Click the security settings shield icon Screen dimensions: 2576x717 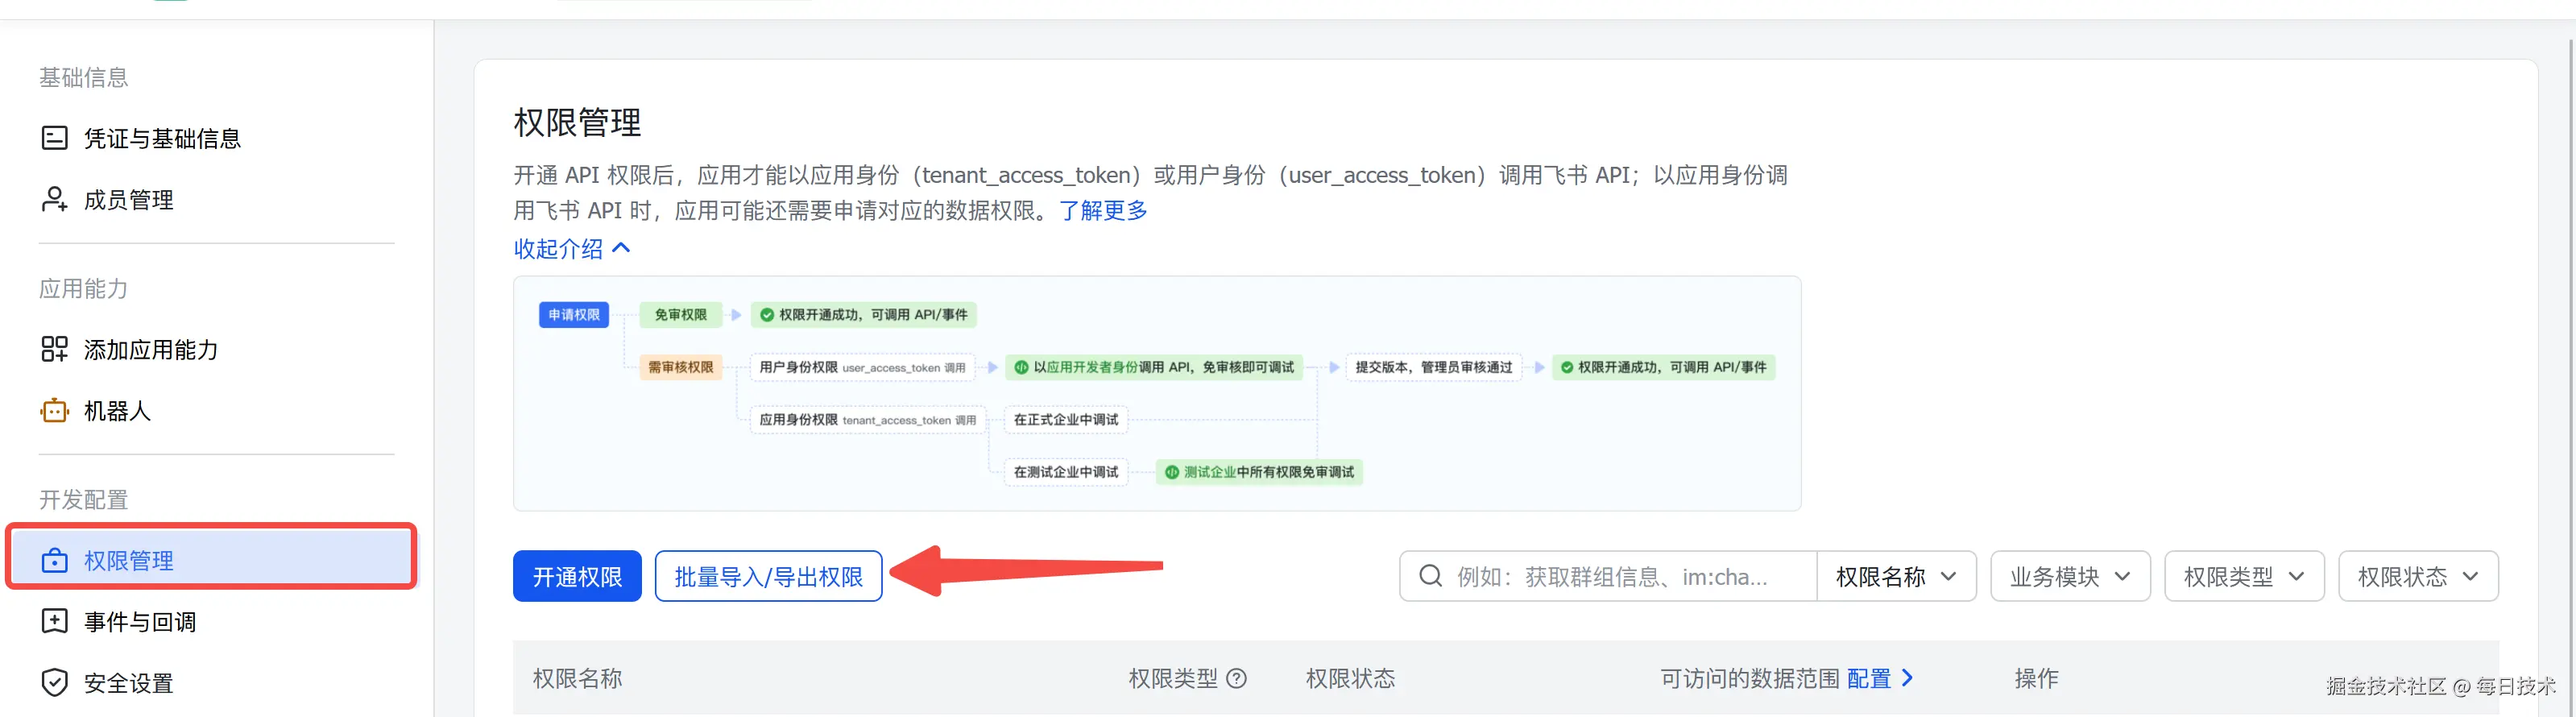point(54,683)
